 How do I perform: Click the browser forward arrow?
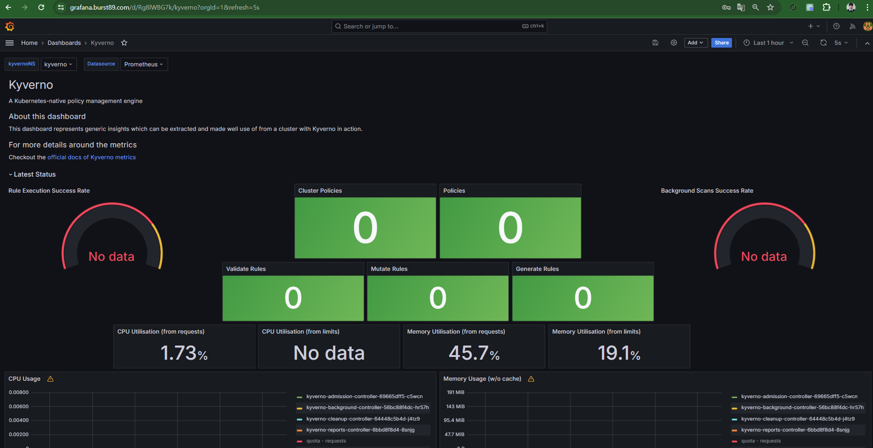pyautogui.click(x=25, y=7)
